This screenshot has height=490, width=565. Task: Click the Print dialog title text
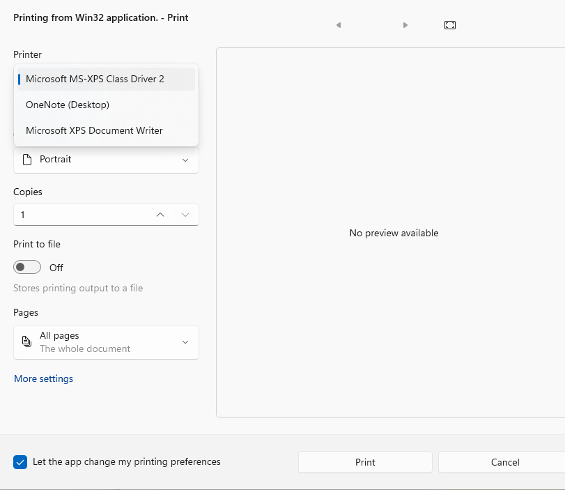point(101,17)
